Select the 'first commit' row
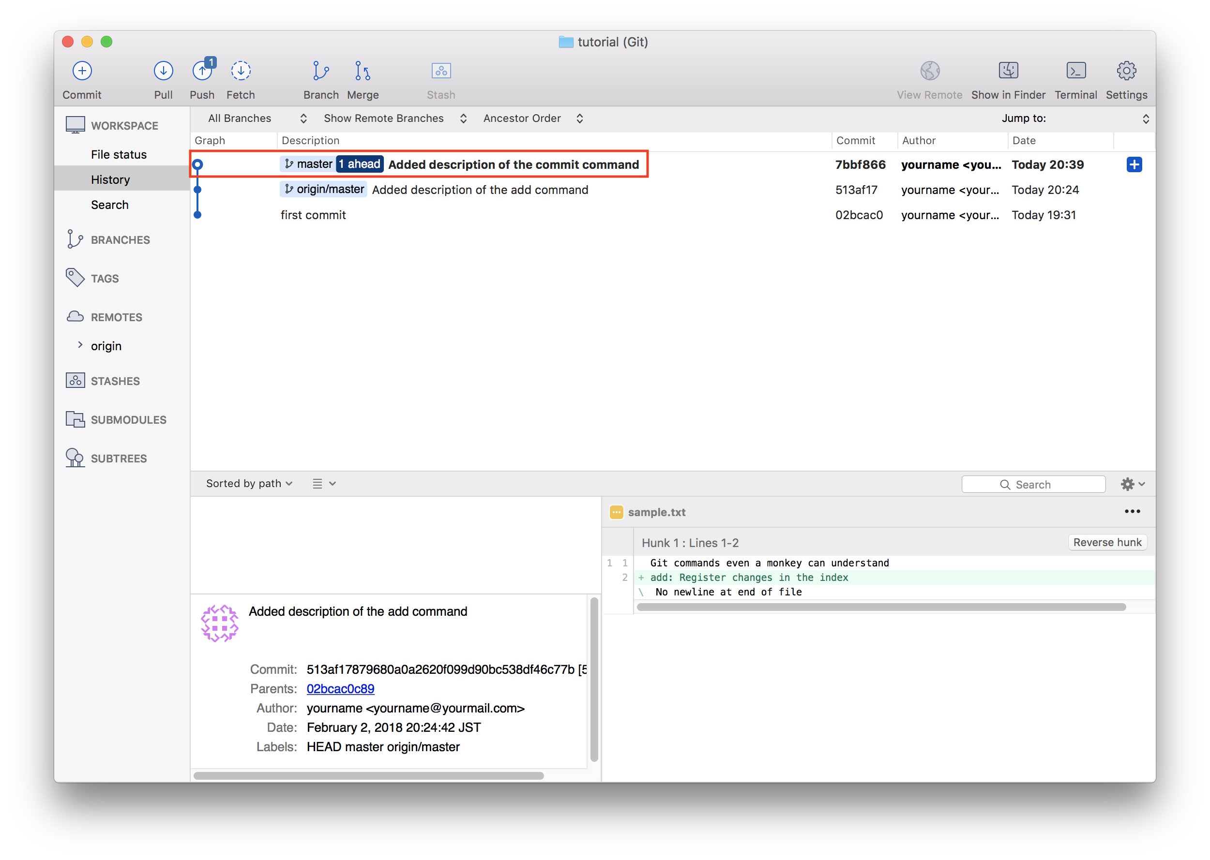 pyautogui.click(x=673, y=215)
